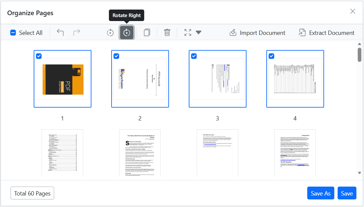Toggle the Select All checkbox
The width and height of the screenshot is (364, 207).
pyautogui.click(x=13, y=33)
